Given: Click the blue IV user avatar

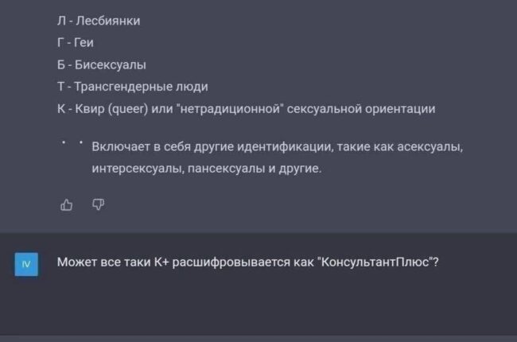Looking at the screenshot, I should point(25,263).
